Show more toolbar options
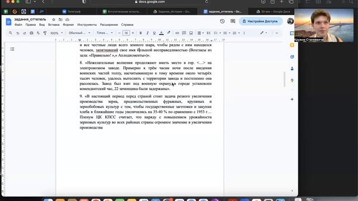 click(x=244, y=33)
